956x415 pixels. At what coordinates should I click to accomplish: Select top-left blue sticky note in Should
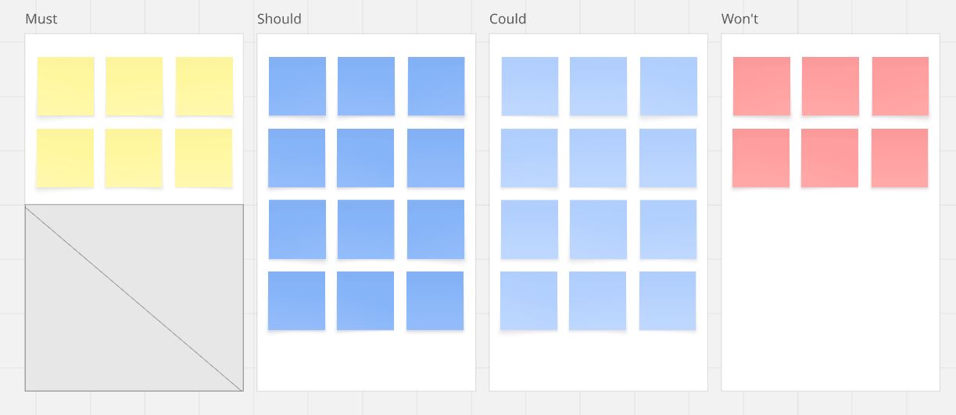pos(297,86)
